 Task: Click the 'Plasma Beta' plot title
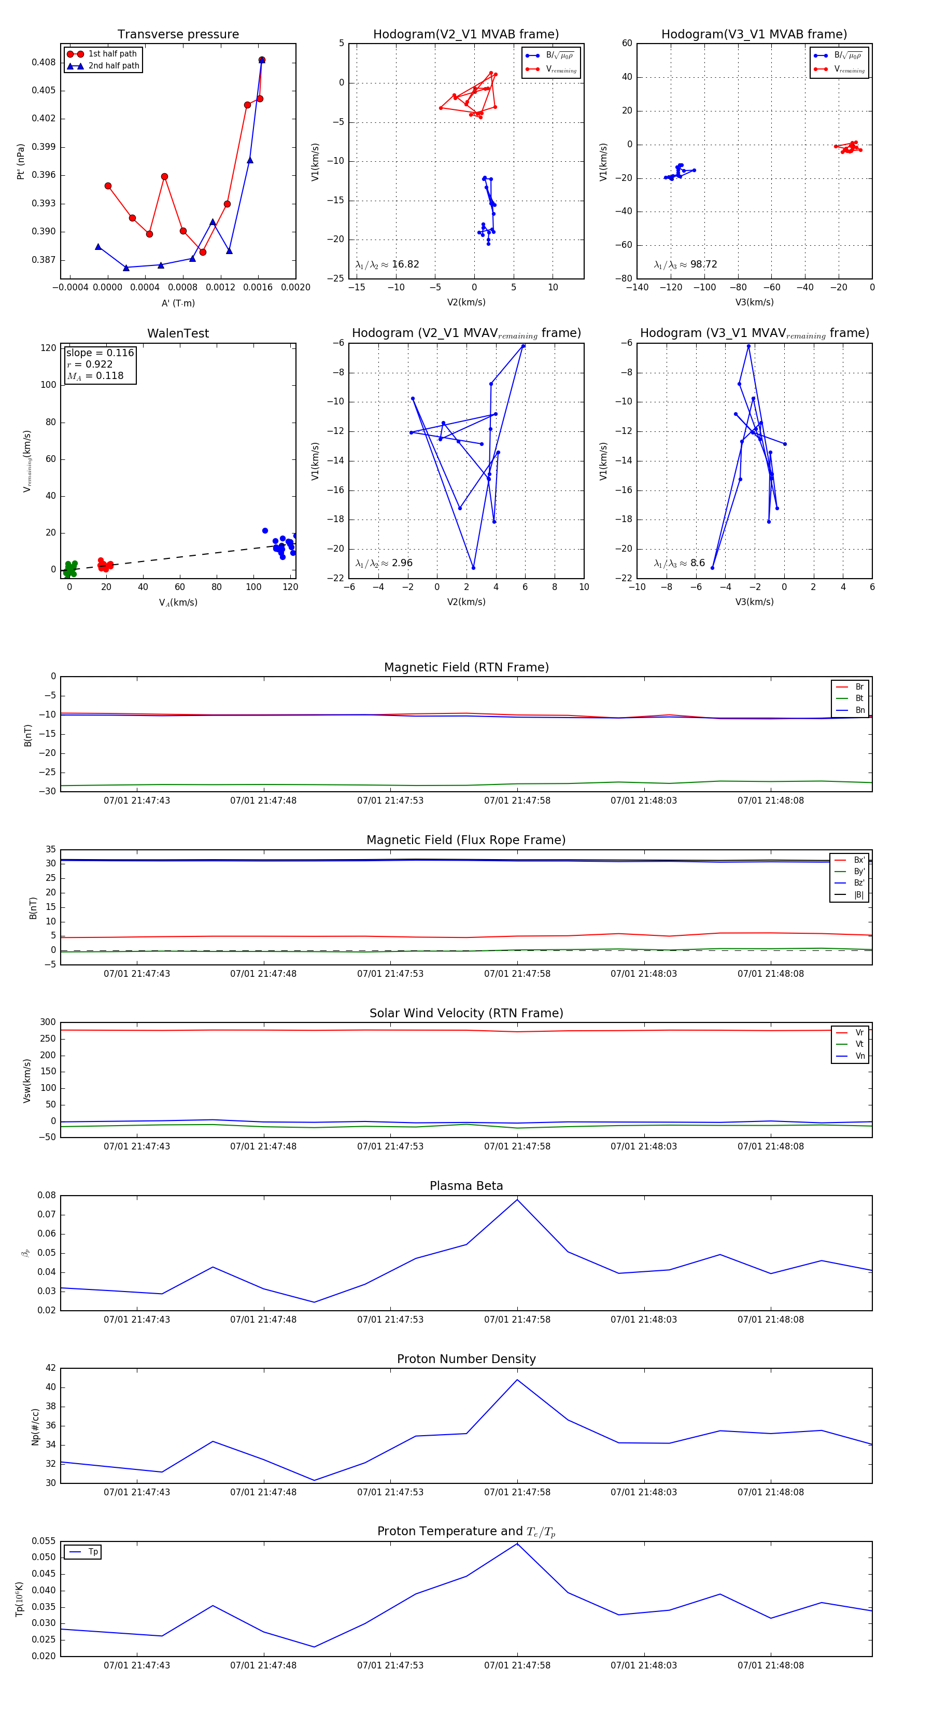(465, 1186)
